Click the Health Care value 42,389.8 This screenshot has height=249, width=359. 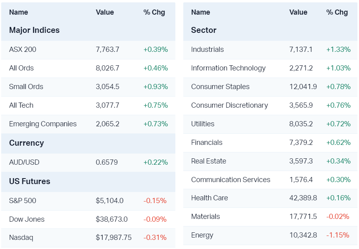pyautogui.click(x=303, y=198)
